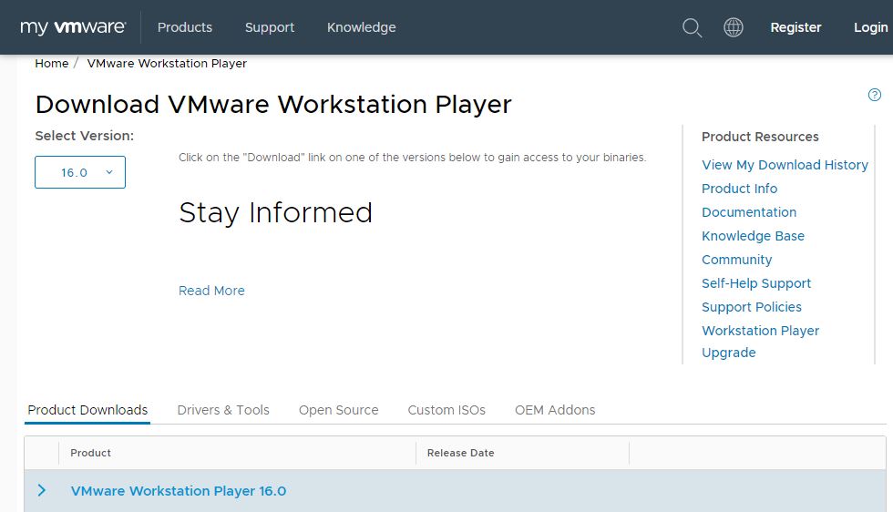Click the Login link
893x512 pixels.
pyautogui.click(x=870, y=27)
